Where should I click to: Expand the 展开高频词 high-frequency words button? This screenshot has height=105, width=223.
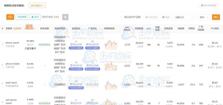(37, 6)
